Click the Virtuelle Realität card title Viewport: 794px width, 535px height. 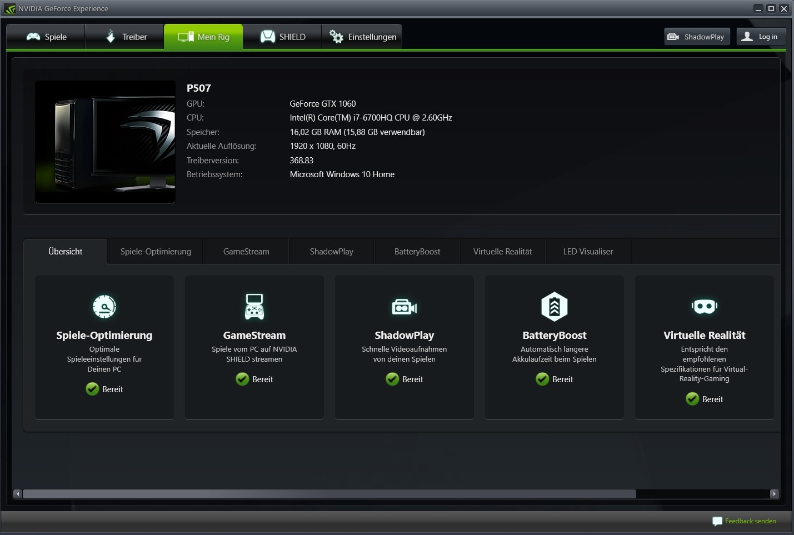pos(705,335)
